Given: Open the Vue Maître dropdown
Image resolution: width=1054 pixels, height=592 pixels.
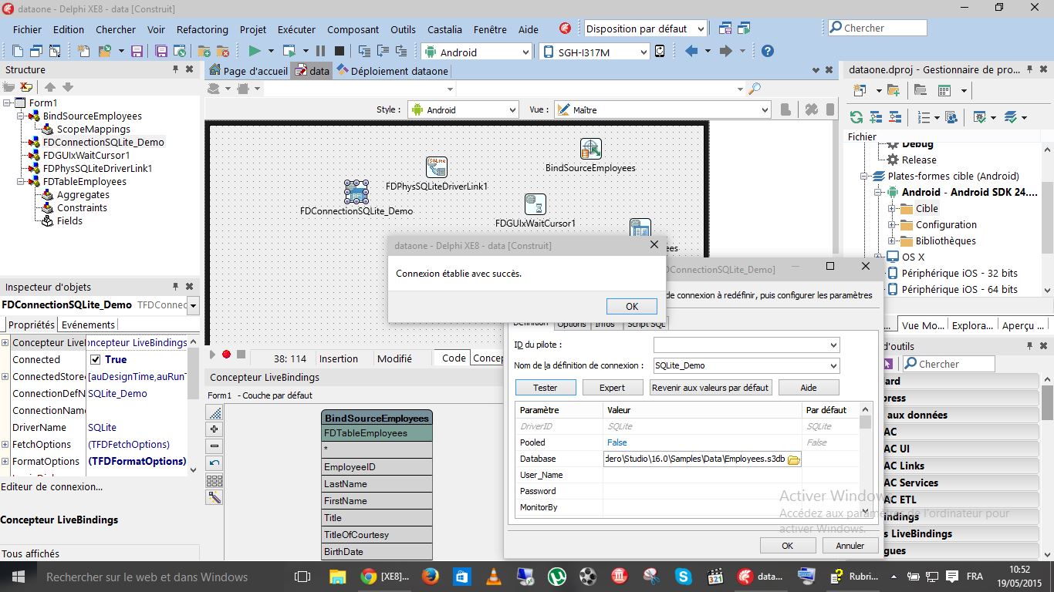Looking at the screenshot, I should (763, 110).
